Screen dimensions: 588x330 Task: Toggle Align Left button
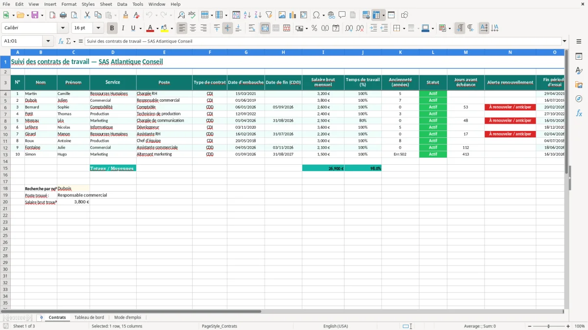182,28
